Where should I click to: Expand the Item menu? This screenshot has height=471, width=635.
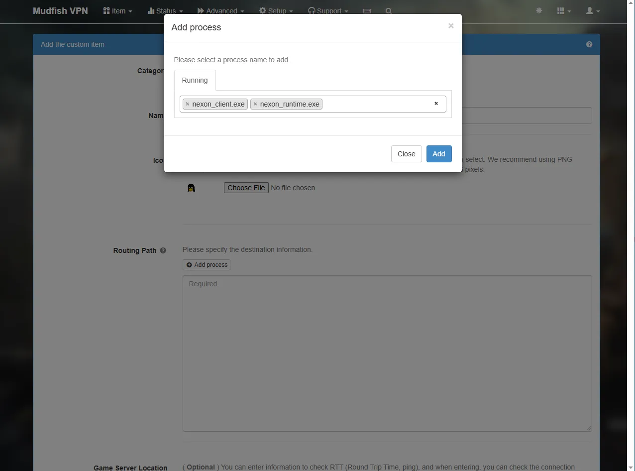pos(117,11)
